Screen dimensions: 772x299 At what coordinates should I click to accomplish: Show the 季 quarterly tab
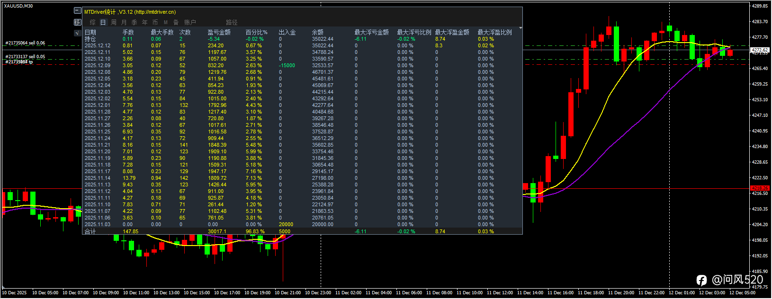coord(135,22)
